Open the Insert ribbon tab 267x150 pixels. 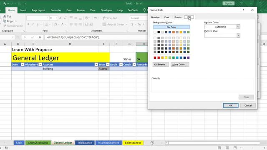coord(23,10)
